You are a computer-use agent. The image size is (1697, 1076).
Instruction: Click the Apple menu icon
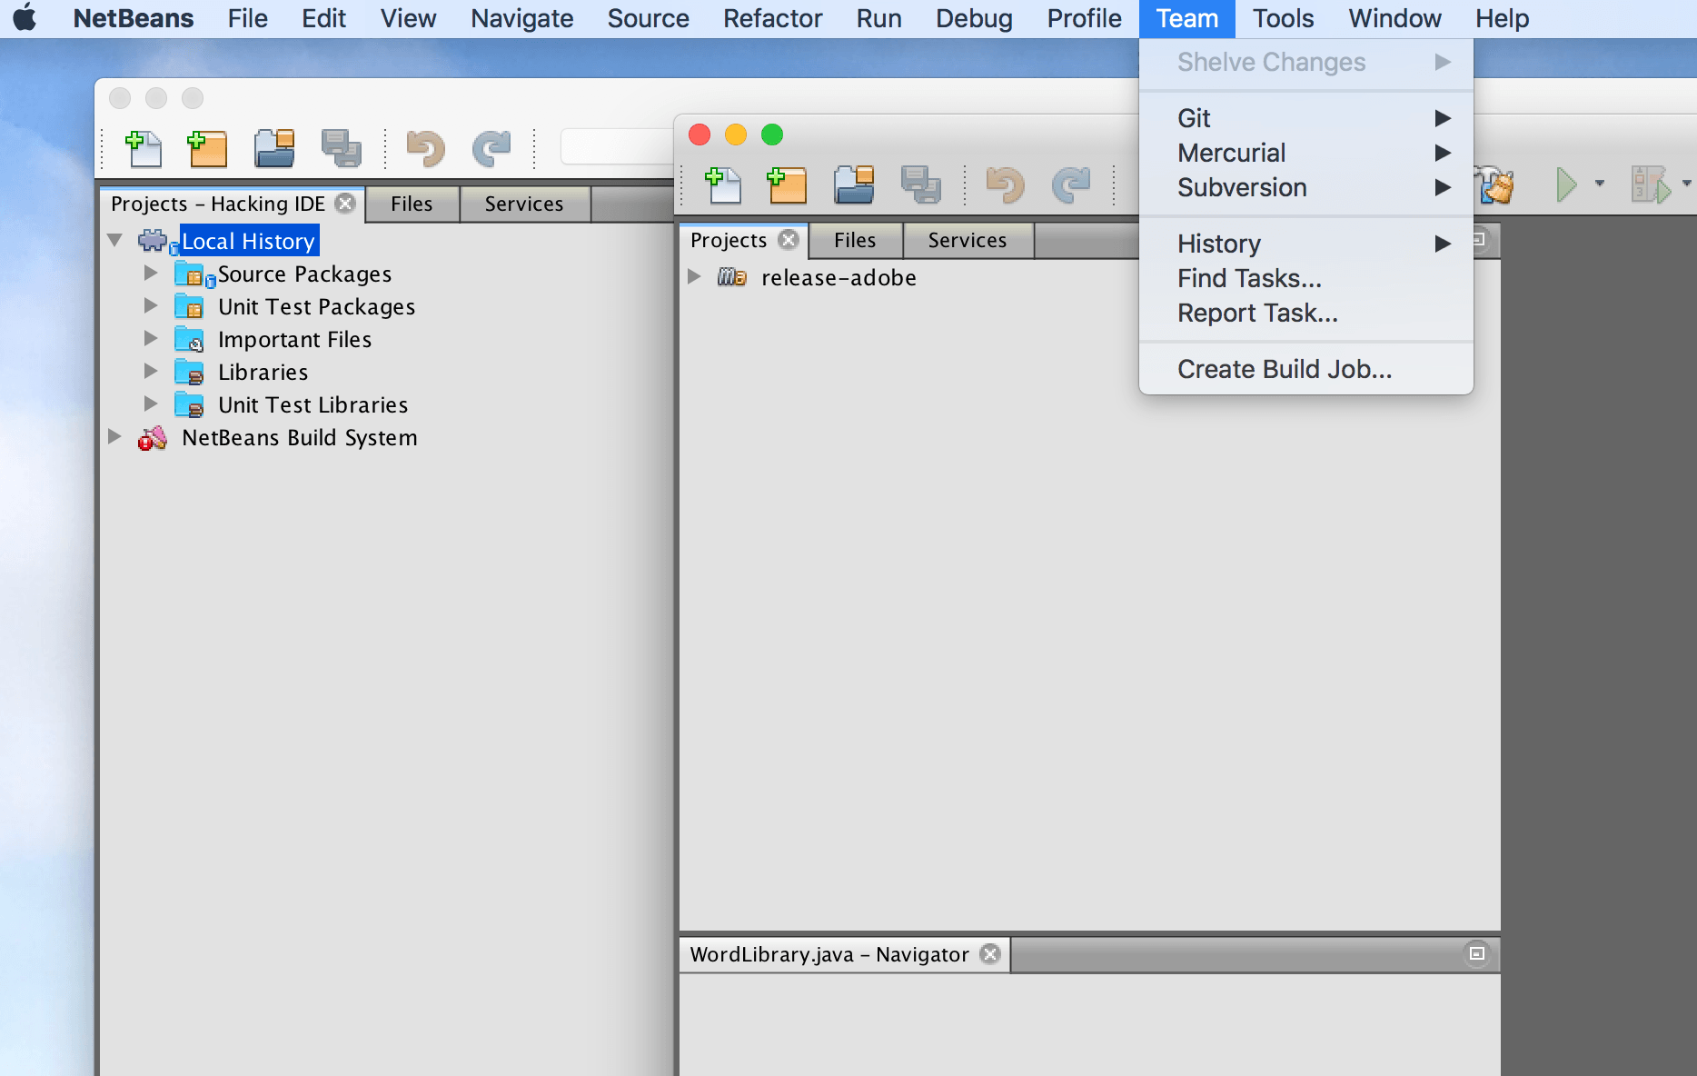[25, 18]
